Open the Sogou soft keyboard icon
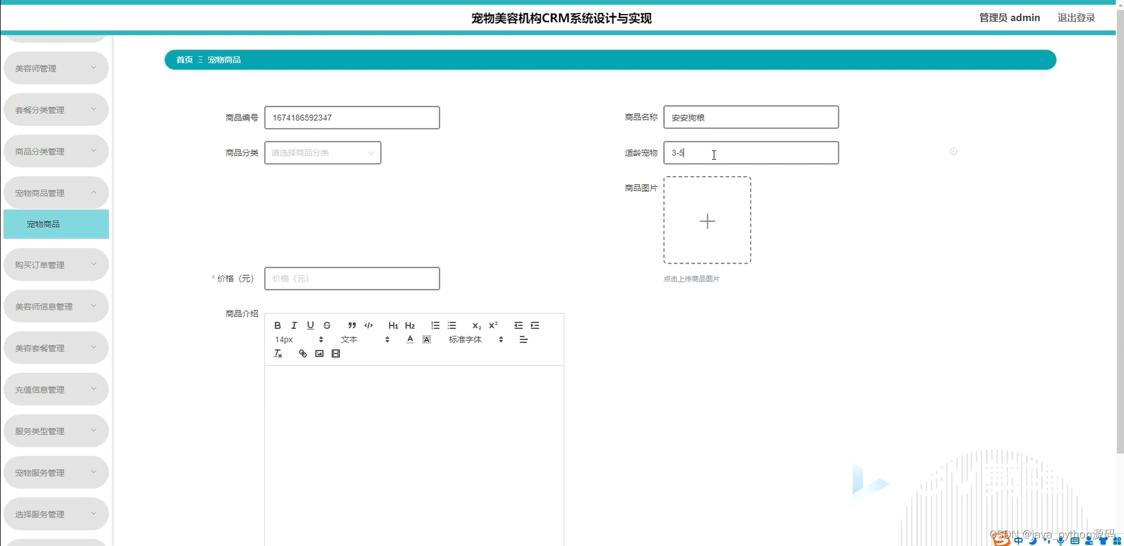 coord(1075,541)
